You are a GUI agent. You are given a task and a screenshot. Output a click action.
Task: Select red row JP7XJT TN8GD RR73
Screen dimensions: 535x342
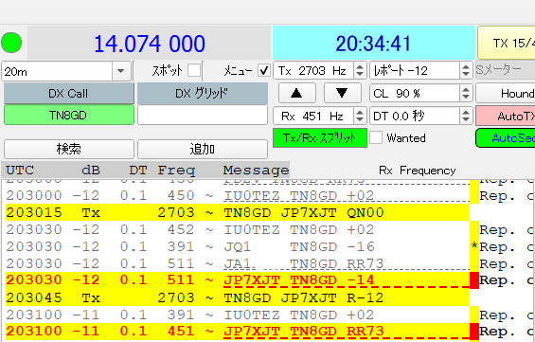(238, 331)
